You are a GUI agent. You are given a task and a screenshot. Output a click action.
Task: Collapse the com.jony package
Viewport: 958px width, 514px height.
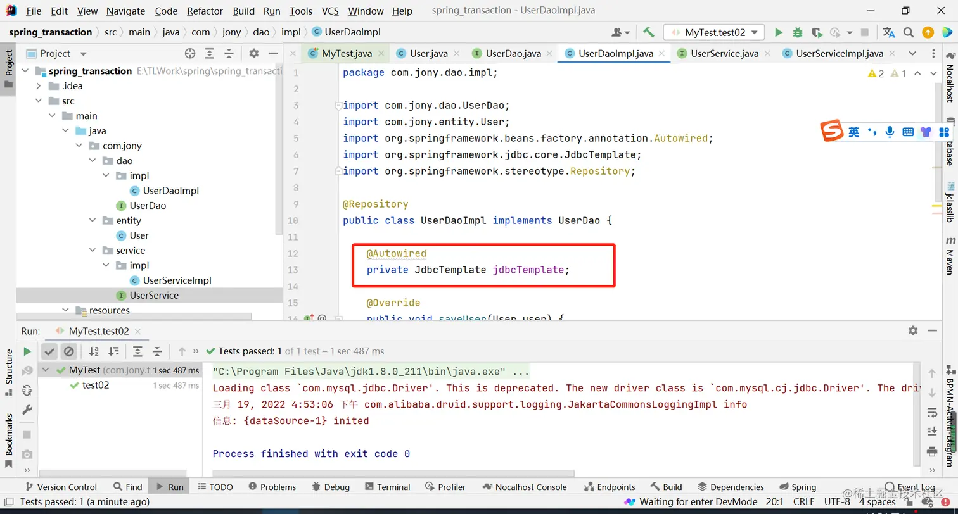coord(79,146)
